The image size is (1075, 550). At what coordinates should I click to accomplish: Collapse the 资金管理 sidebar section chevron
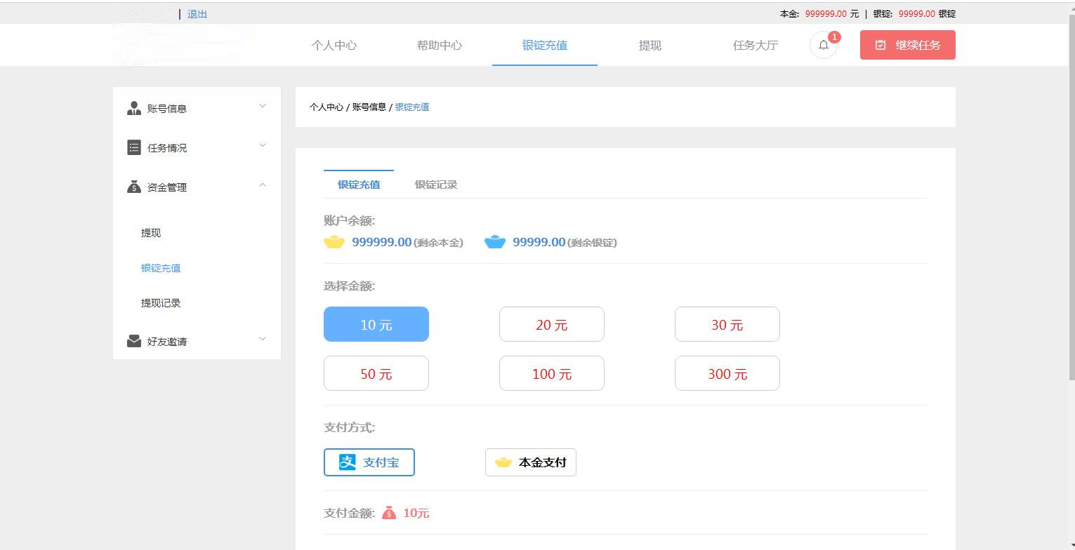tap(263, 185)
